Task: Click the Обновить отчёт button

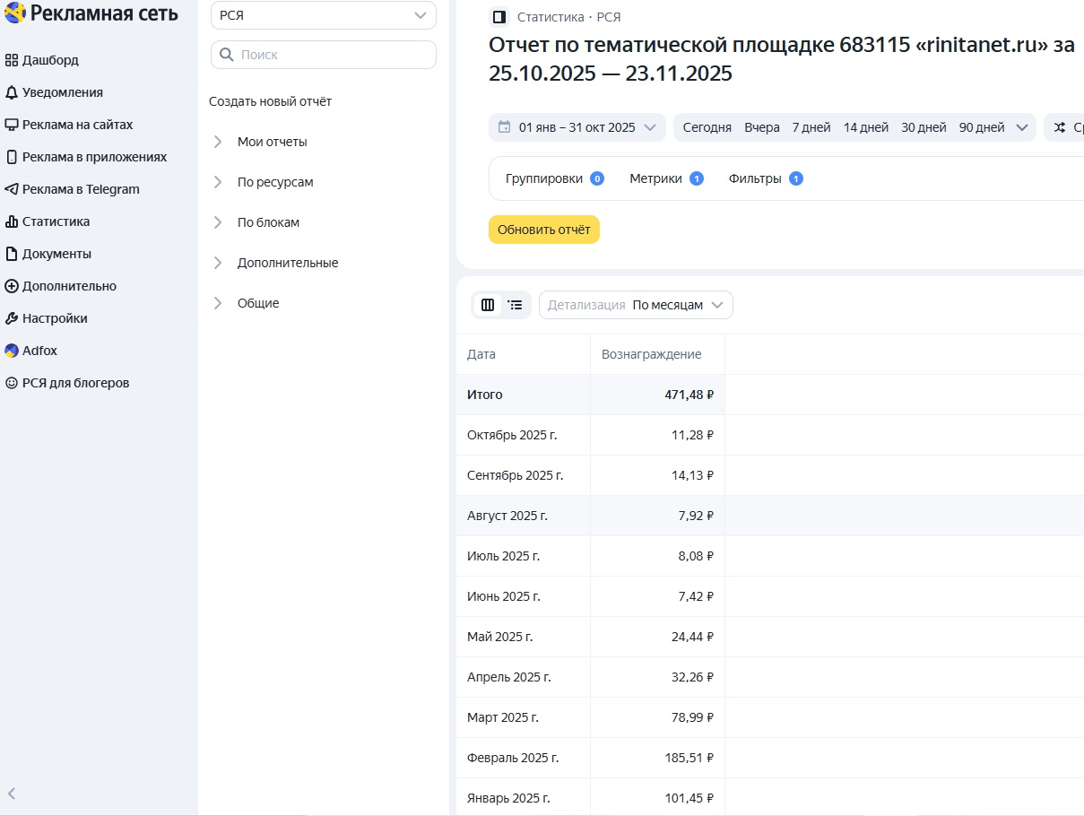Action: (543, 230)
